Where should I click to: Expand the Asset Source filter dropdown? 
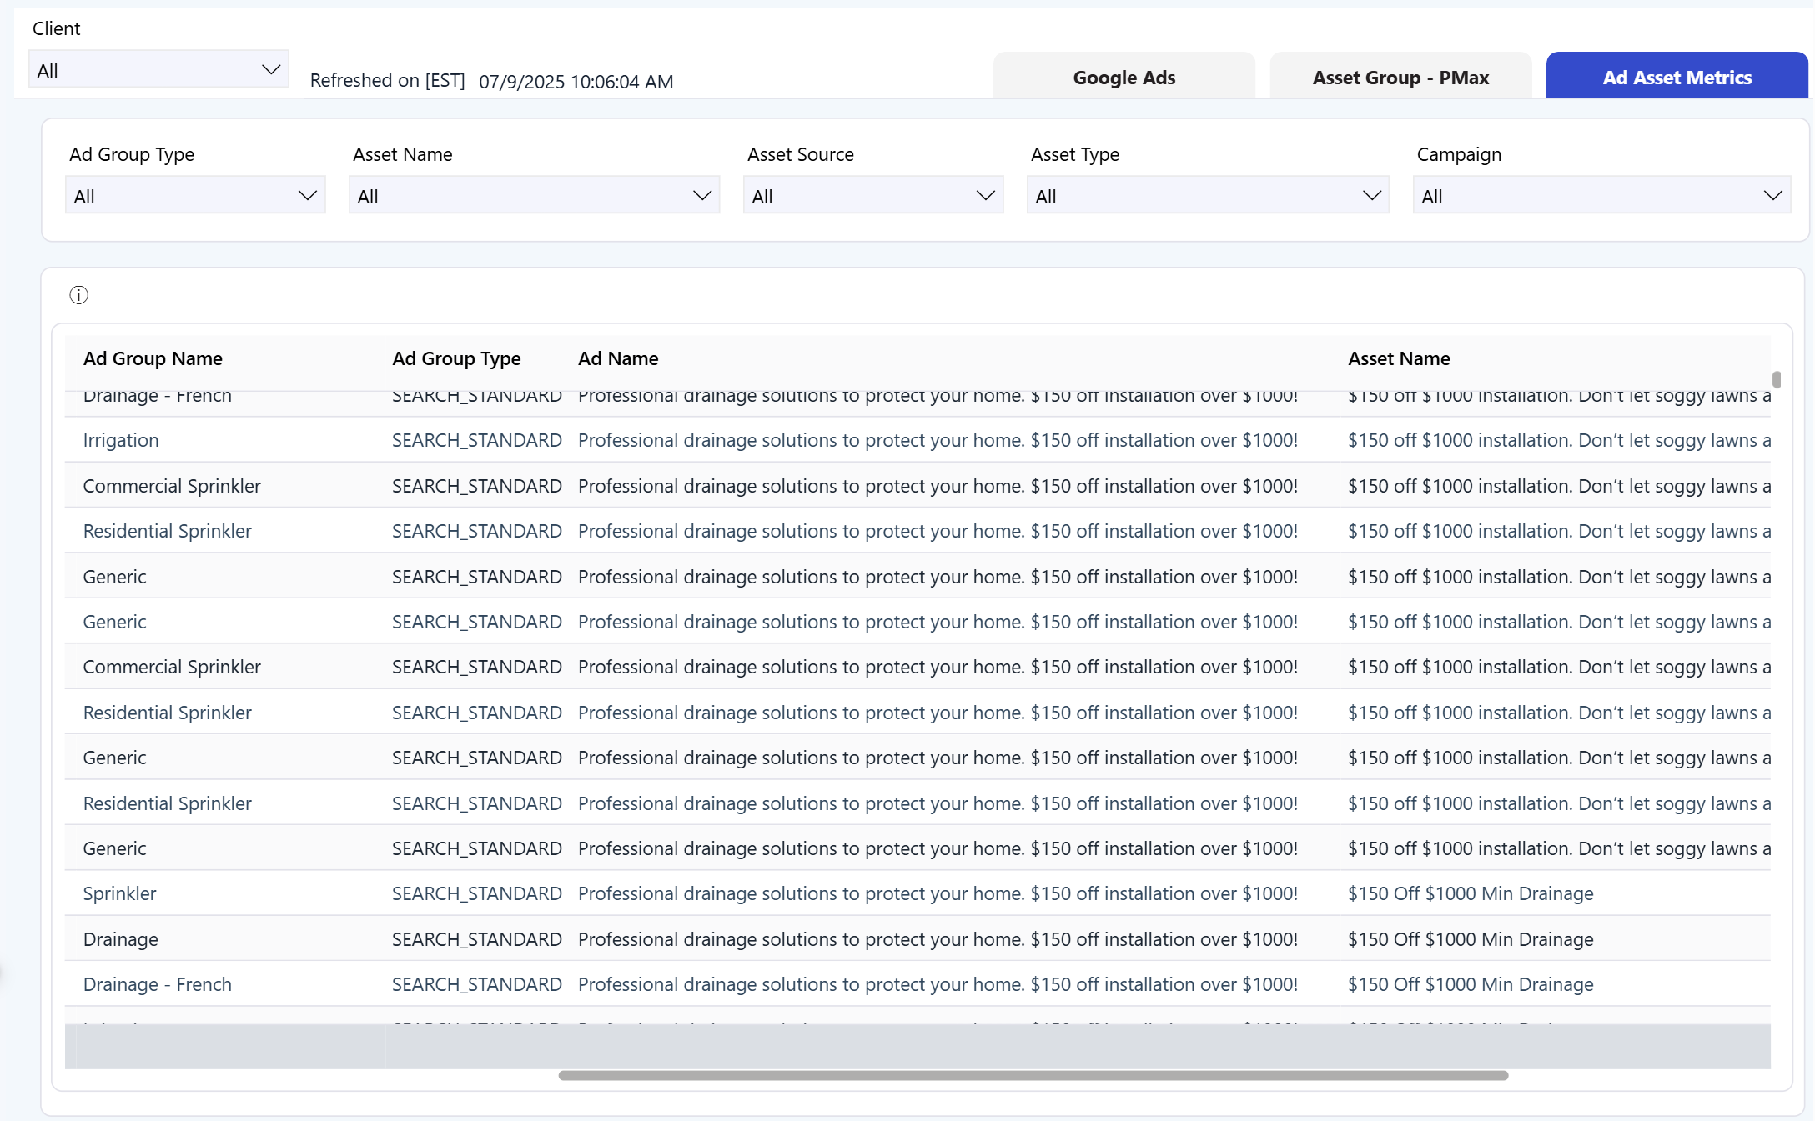click(x=872, y=196)
